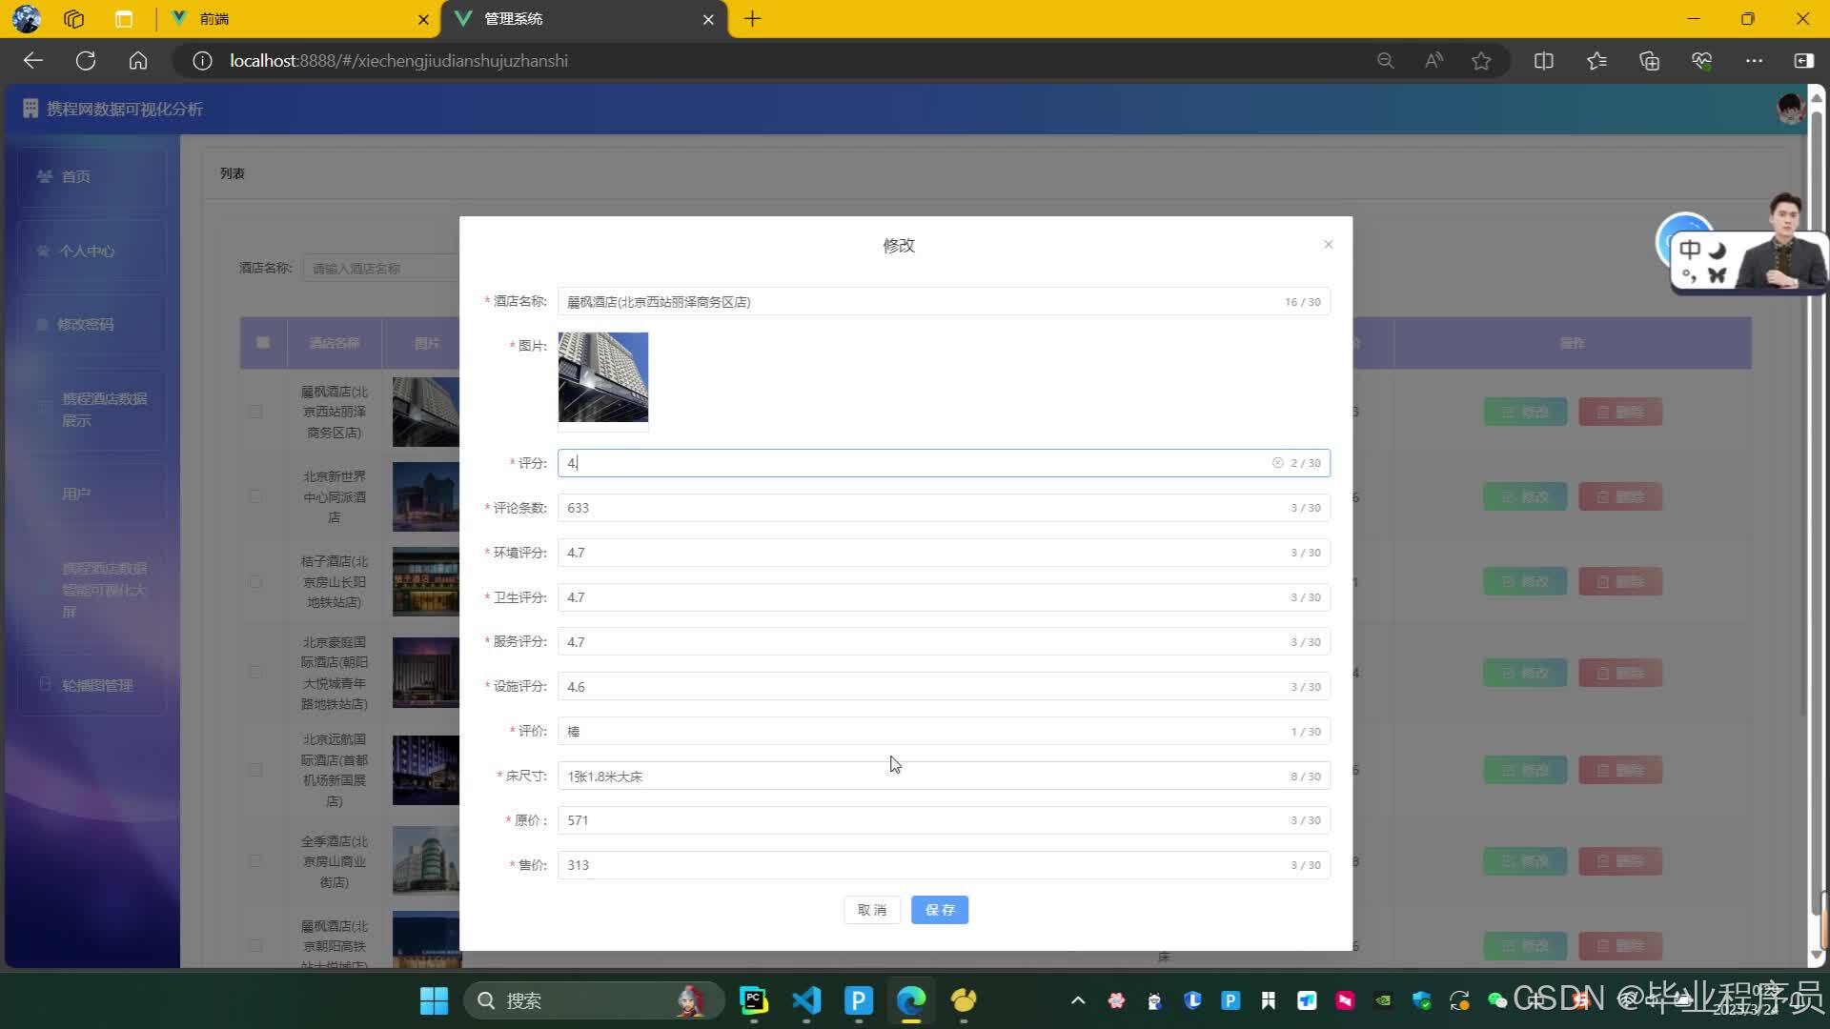Add page to favorites star icon

point(1480,61)
